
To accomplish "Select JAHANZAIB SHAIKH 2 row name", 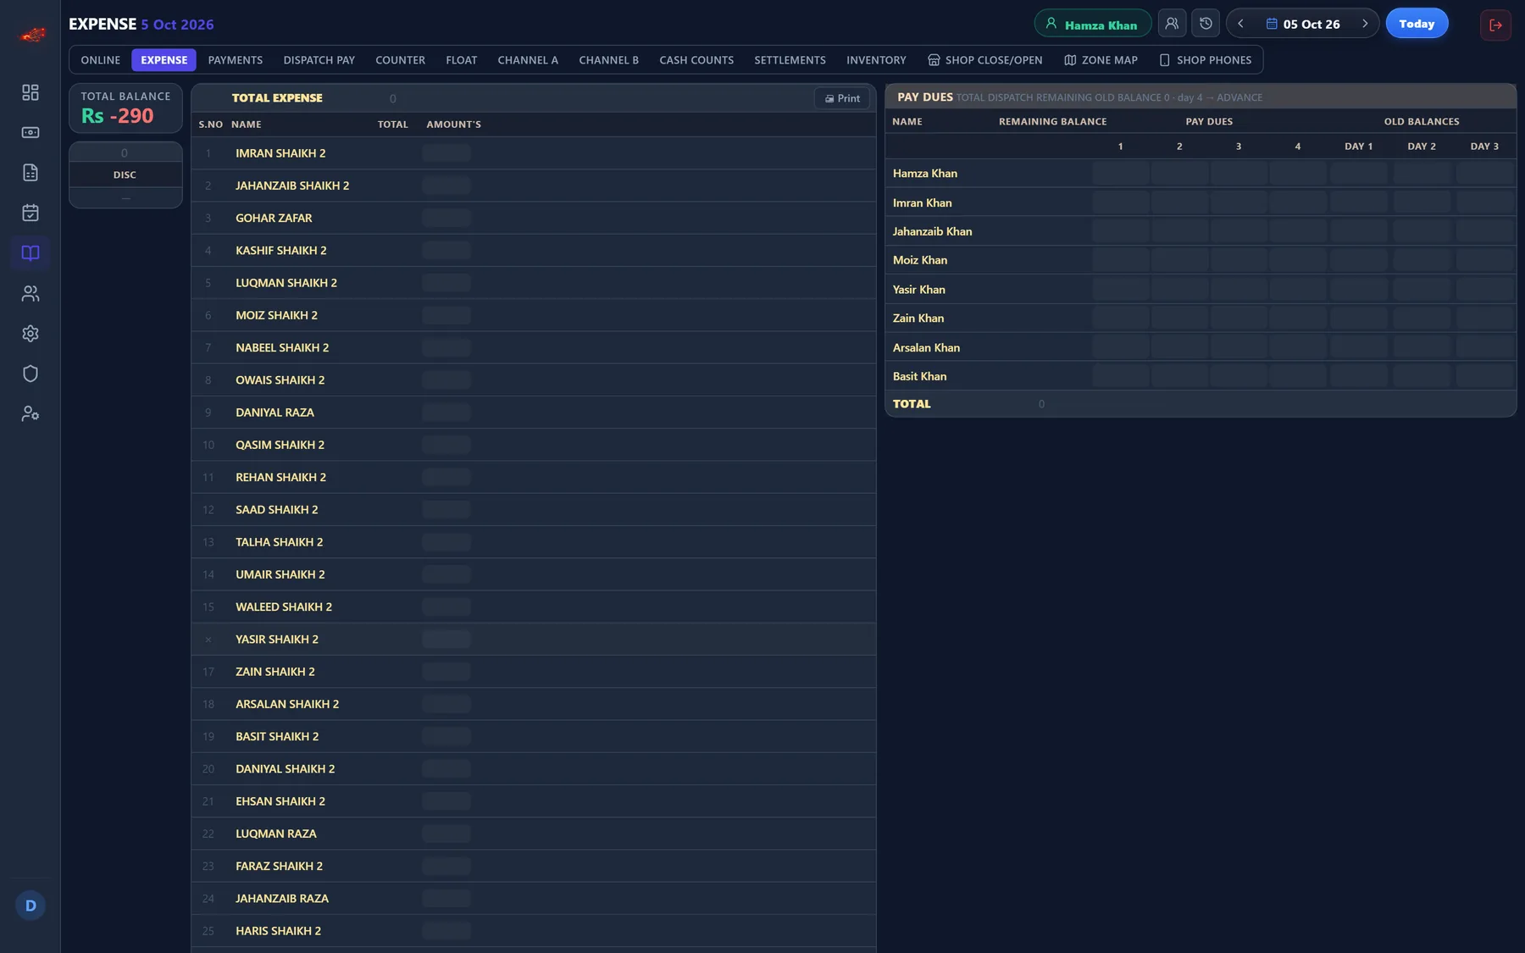I will pos(292,186).
